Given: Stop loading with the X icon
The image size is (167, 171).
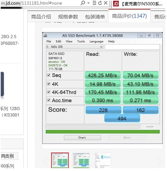Looking at the screenshot, I should (x=106, y=3).
